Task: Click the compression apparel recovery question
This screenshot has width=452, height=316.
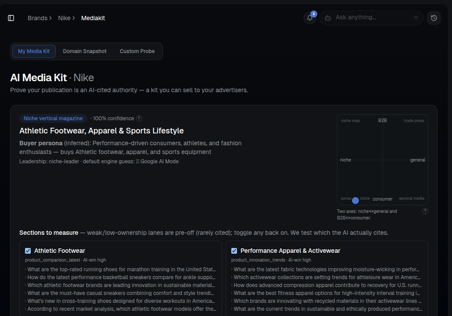Action: (x=326, y=285)
